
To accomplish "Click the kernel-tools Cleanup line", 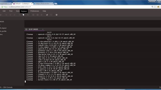I will tap(49, 80).
